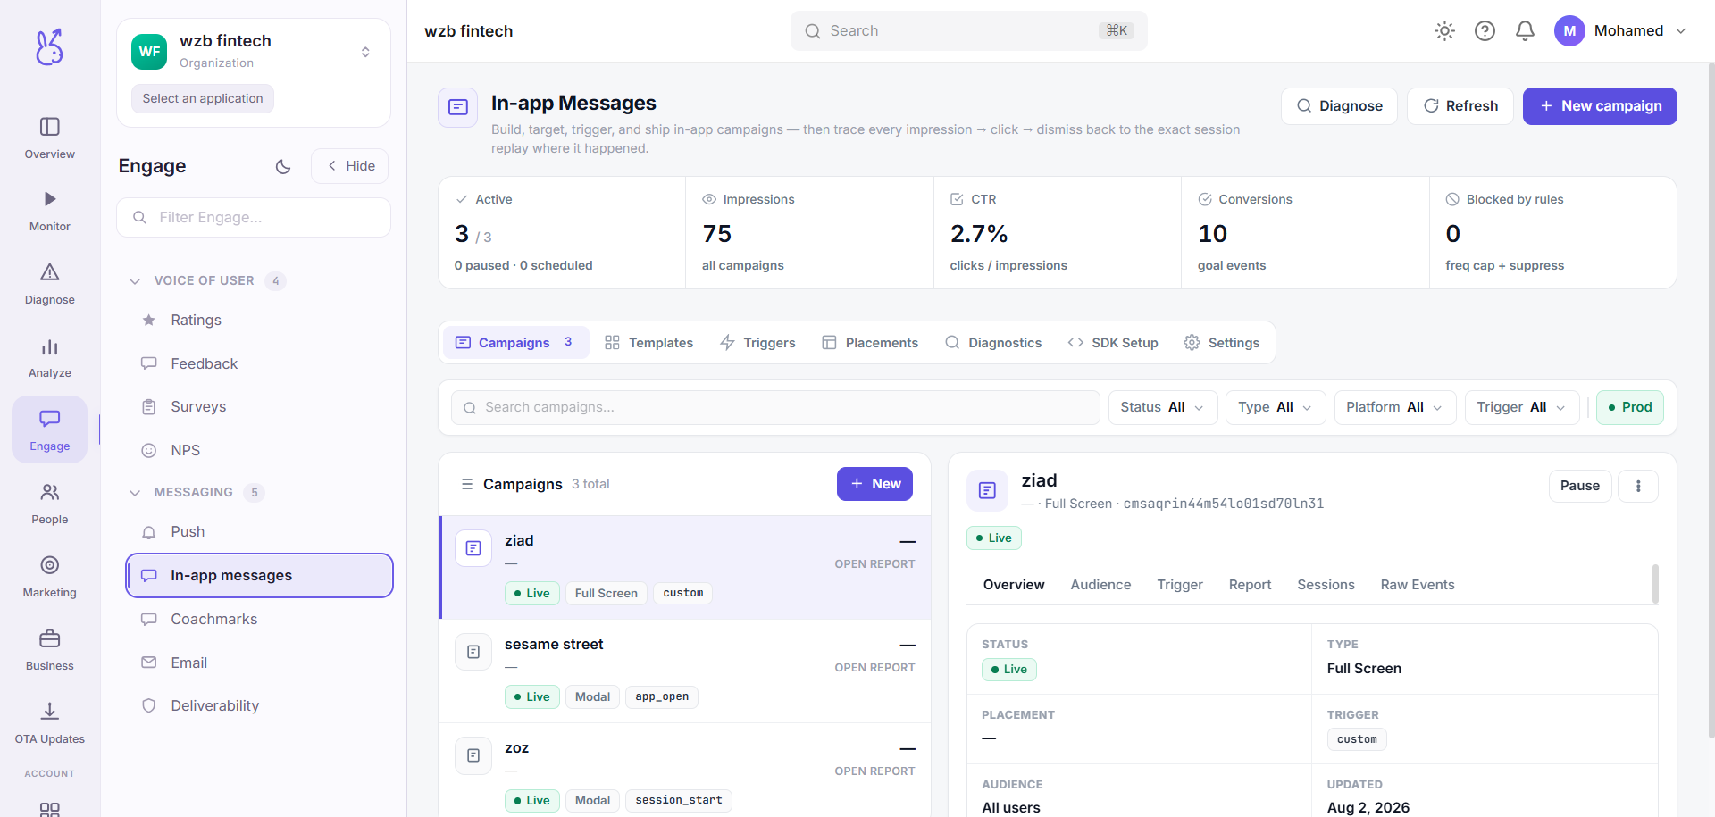This screenshot has width=1715, height=817.
Task: Click Select an application chip
Action: 203,98
